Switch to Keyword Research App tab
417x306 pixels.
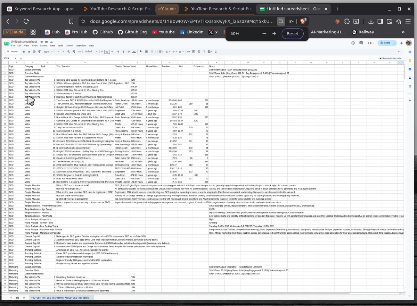(41, 9)
